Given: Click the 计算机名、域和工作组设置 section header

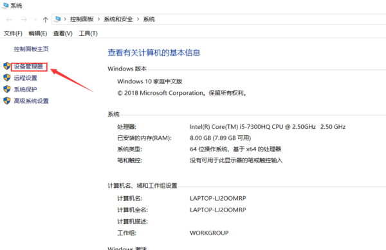Looking at the screenshot, I should click(x=143, y=186).
